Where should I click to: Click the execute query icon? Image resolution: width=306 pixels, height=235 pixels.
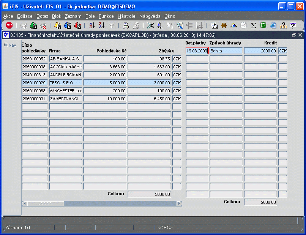coord(68,25)
